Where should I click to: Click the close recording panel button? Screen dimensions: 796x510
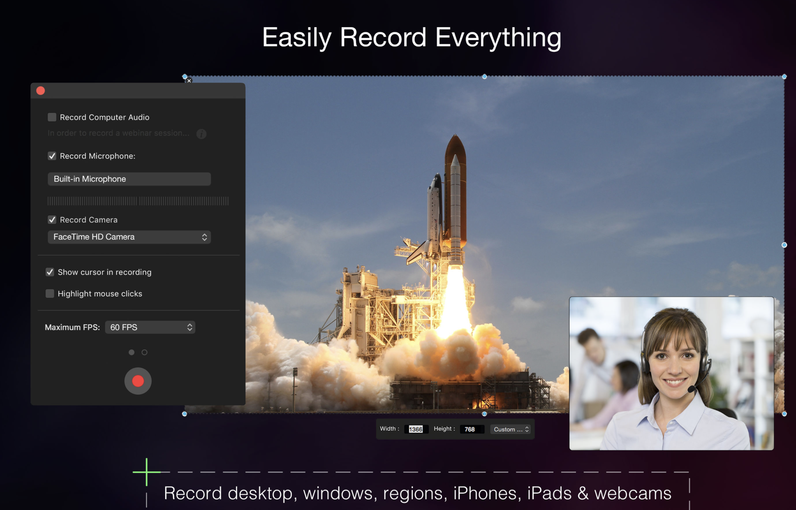(41, 90)
